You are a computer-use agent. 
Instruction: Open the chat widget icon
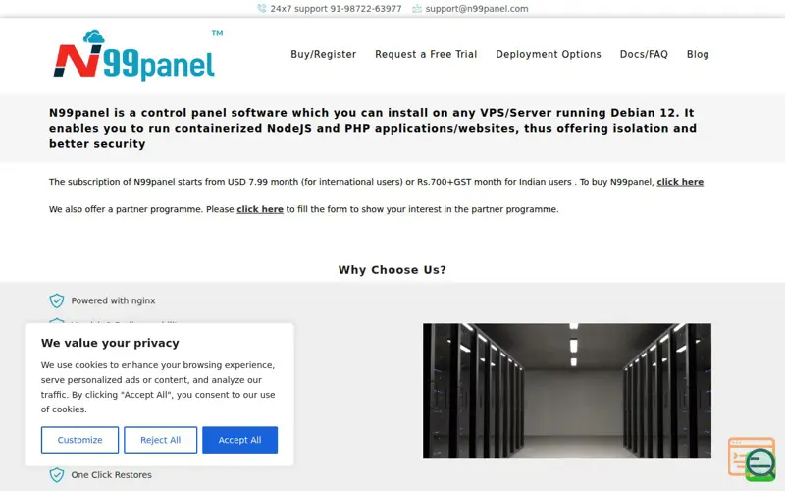[x=752, y=460]
